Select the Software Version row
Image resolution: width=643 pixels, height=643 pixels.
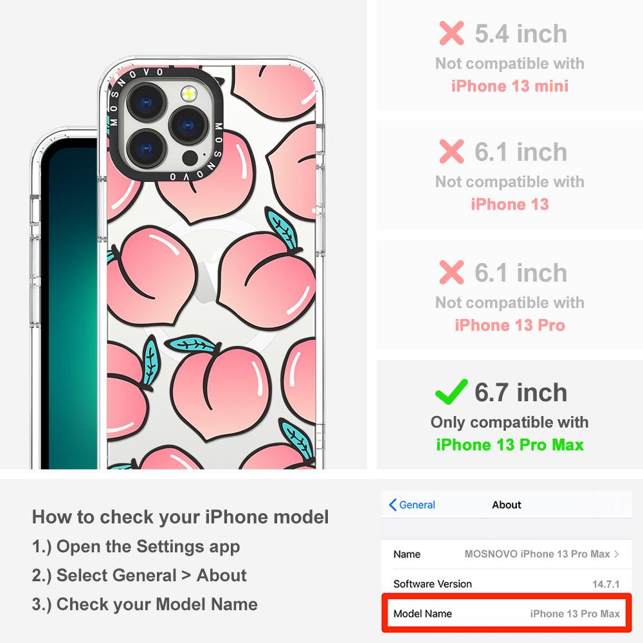507,584
